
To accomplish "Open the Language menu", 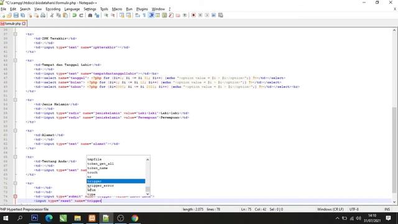I will [x=72, y=9].
